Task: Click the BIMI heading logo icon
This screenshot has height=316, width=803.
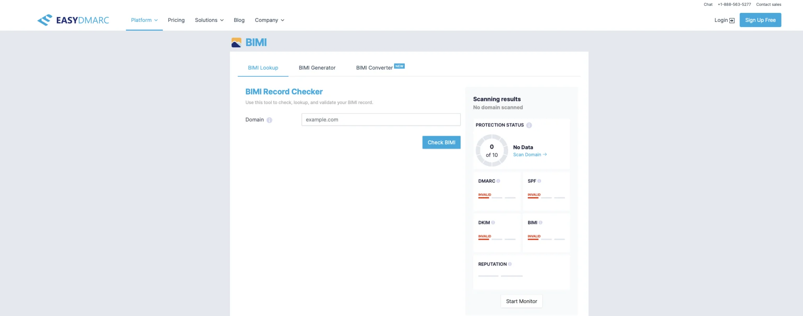Action: click(x=236, y=42)
